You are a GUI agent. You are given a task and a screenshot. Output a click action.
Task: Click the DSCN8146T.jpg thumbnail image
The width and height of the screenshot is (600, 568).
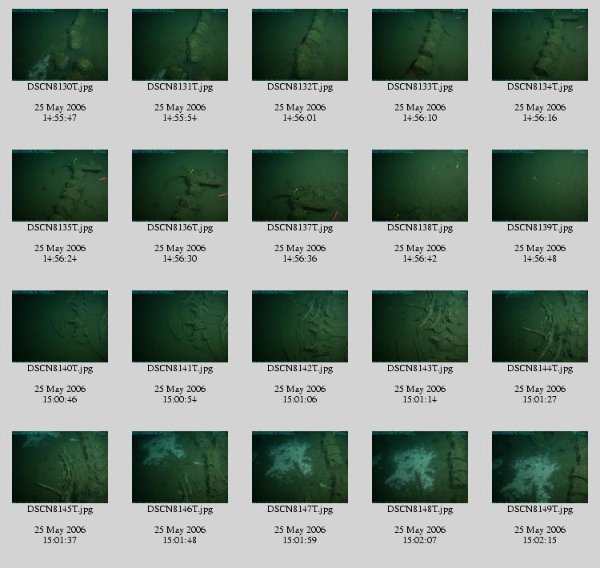coord(180,467)
